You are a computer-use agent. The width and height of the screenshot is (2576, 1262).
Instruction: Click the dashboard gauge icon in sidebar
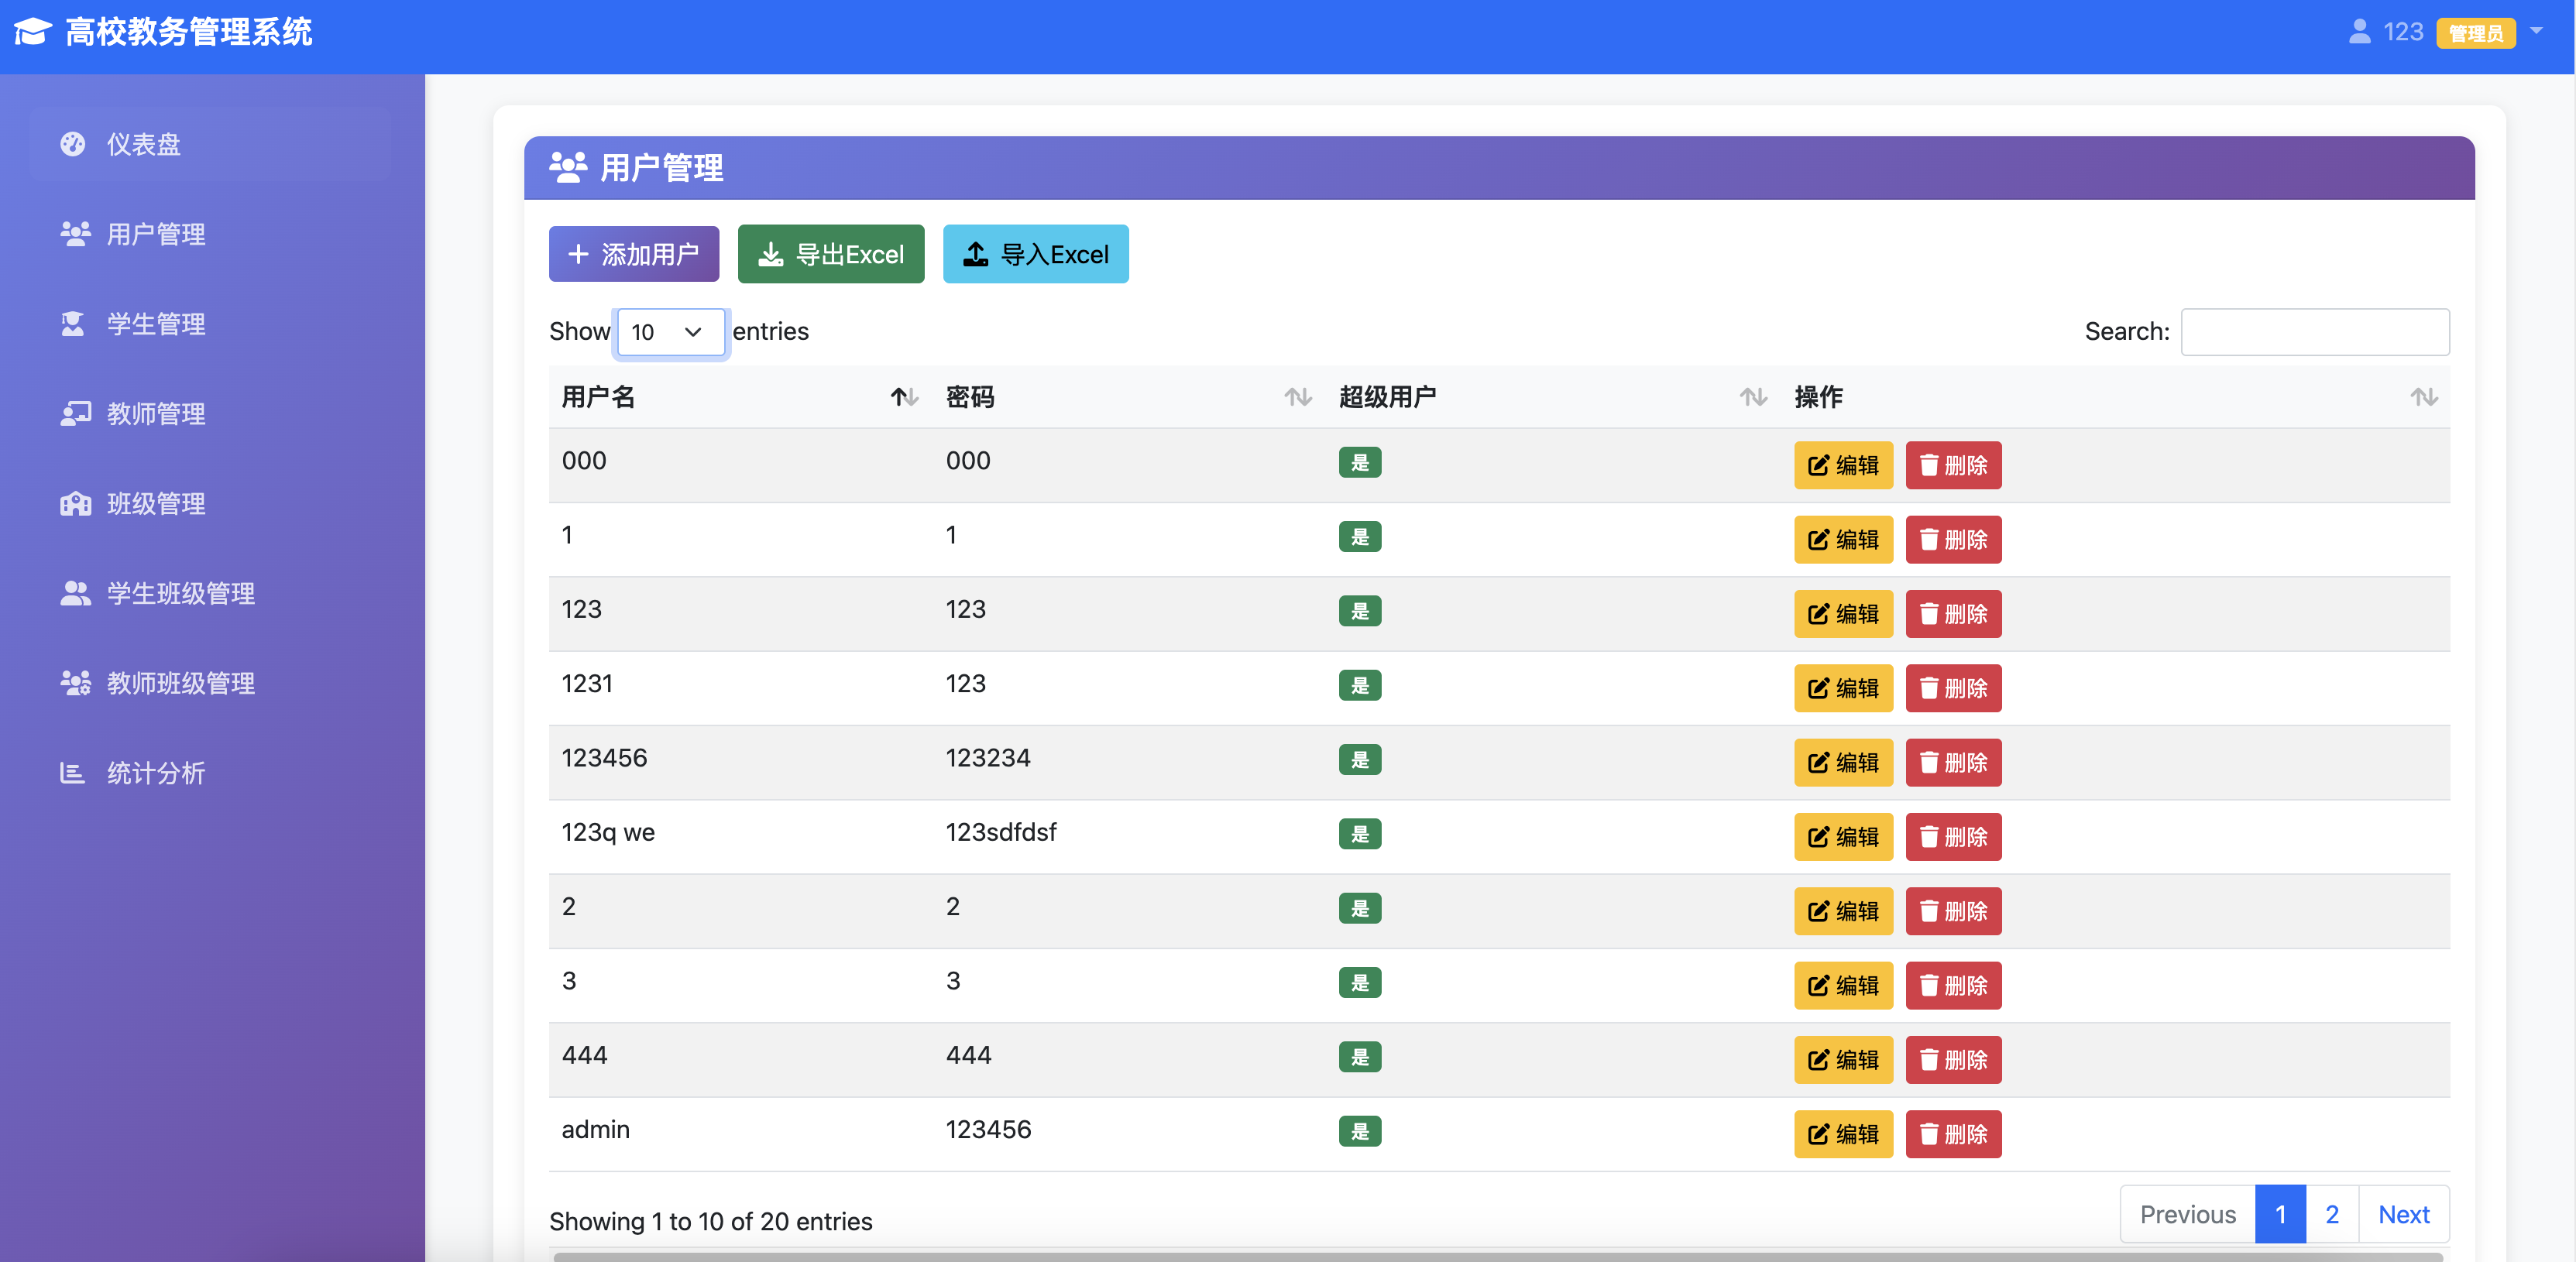point(73,144)
